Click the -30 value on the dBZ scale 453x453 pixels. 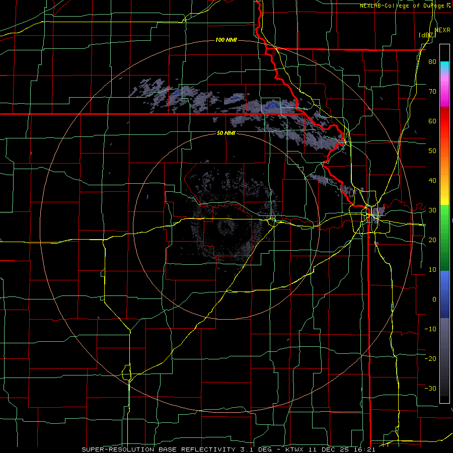430,388
